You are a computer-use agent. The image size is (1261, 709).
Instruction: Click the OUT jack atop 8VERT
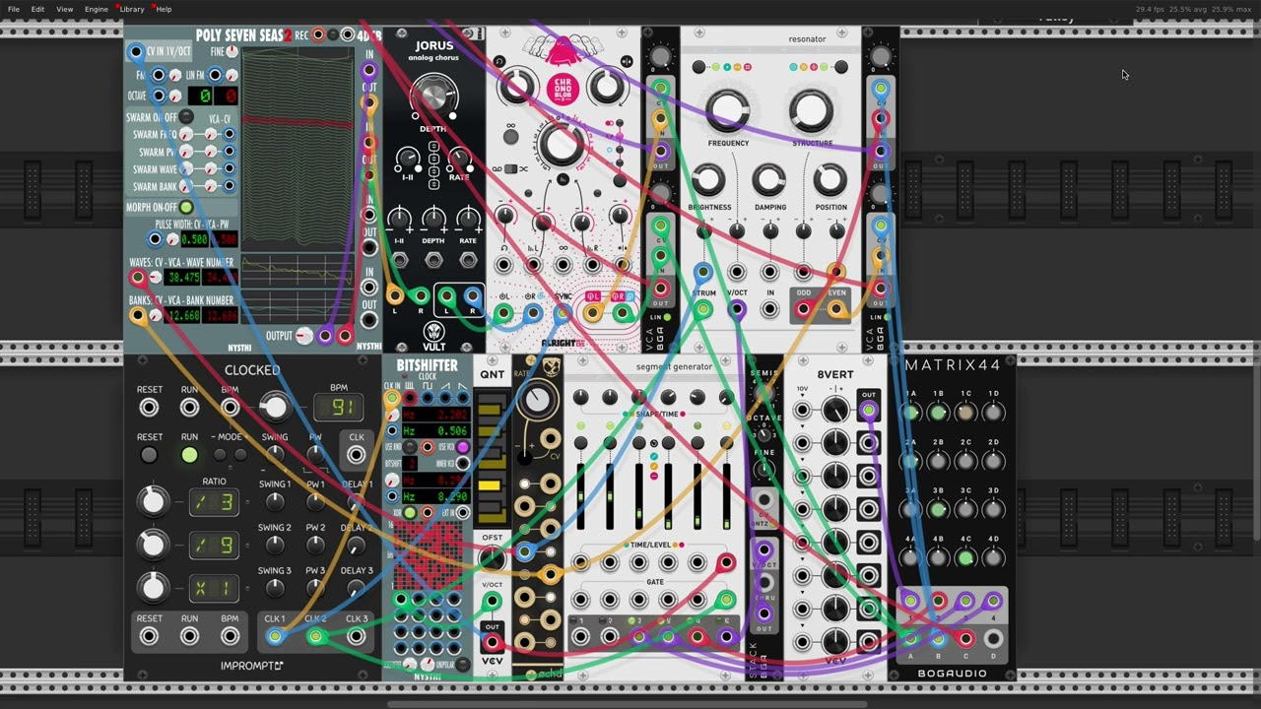pos(868,411)
